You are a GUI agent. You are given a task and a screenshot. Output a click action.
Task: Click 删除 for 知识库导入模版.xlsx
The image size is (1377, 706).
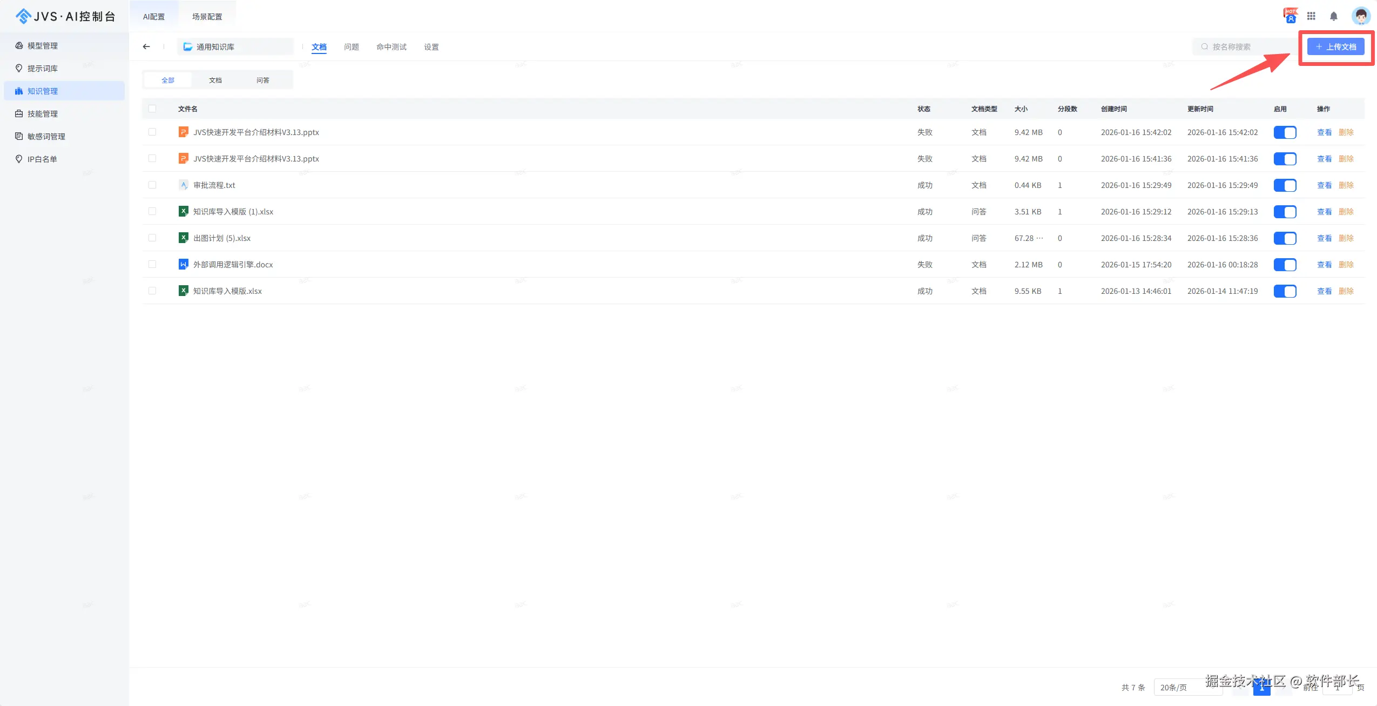1346,291
